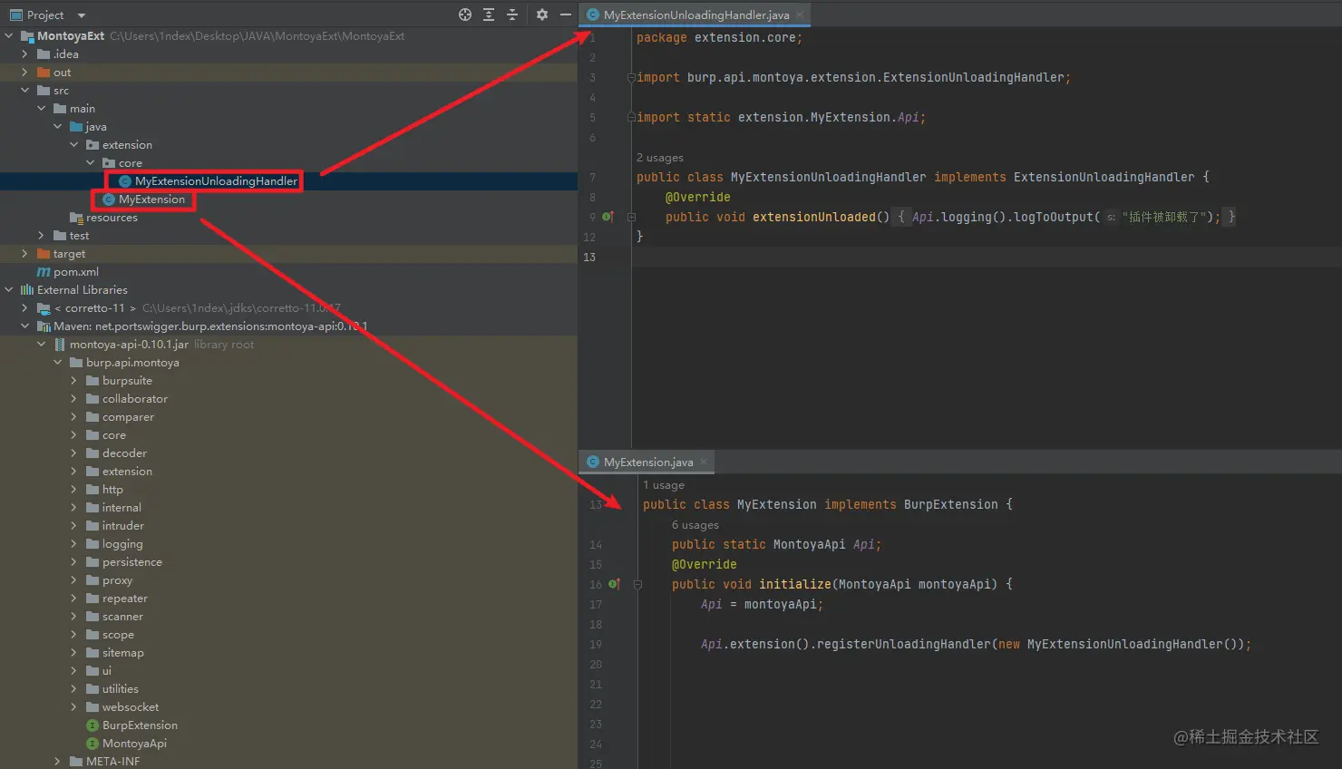The width and height of the screenshot is (1342, 769).
Task: Expand the burpsuite package
Action: pyautogui.click(x=74, y=381)
